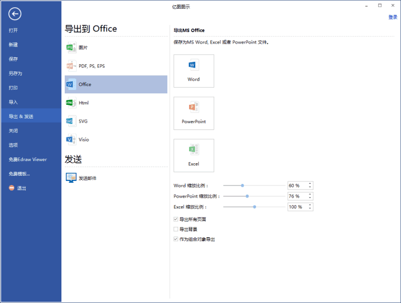Click Word 缩放比例 slider handle
Image resolution: width=401 pixels, height=303 pixels.
point(242,186)
